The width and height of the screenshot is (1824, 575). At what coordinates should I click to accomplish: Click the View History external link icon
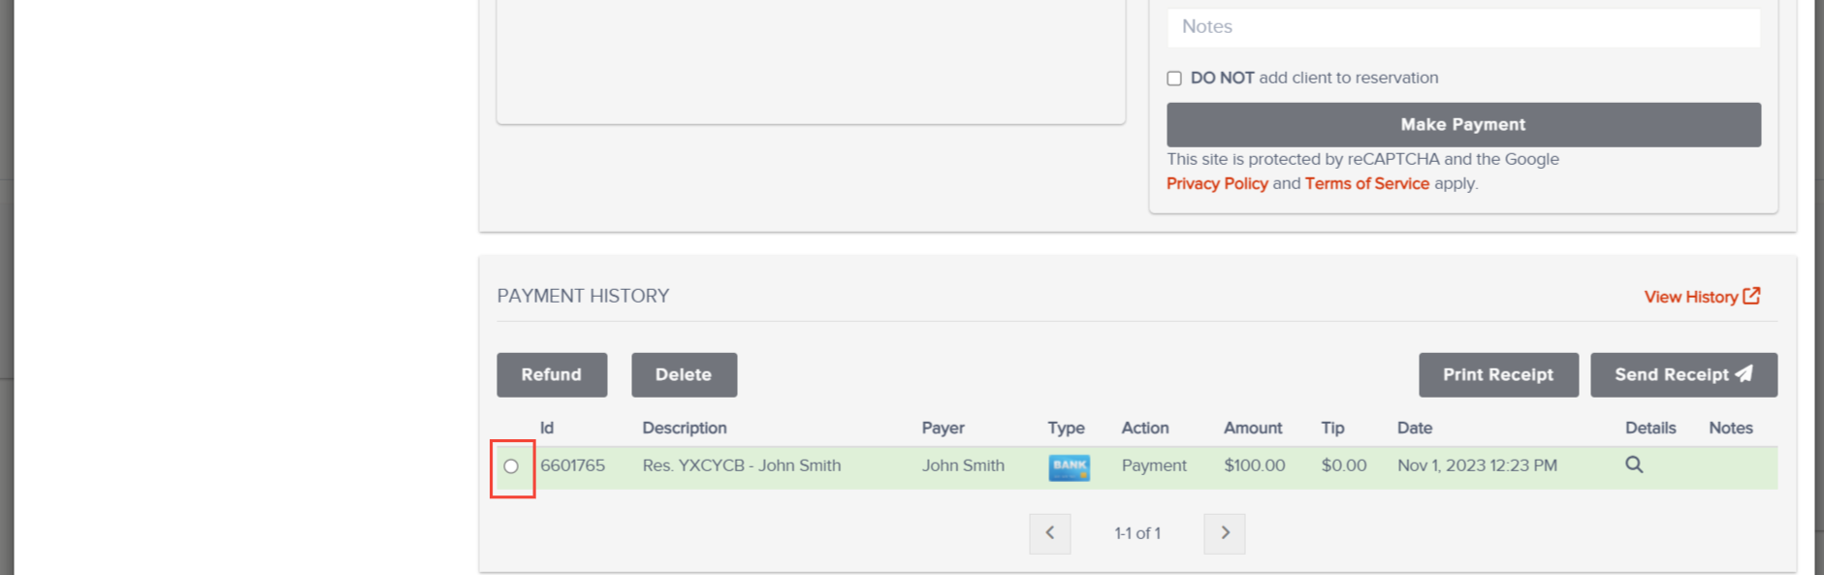1751,296
